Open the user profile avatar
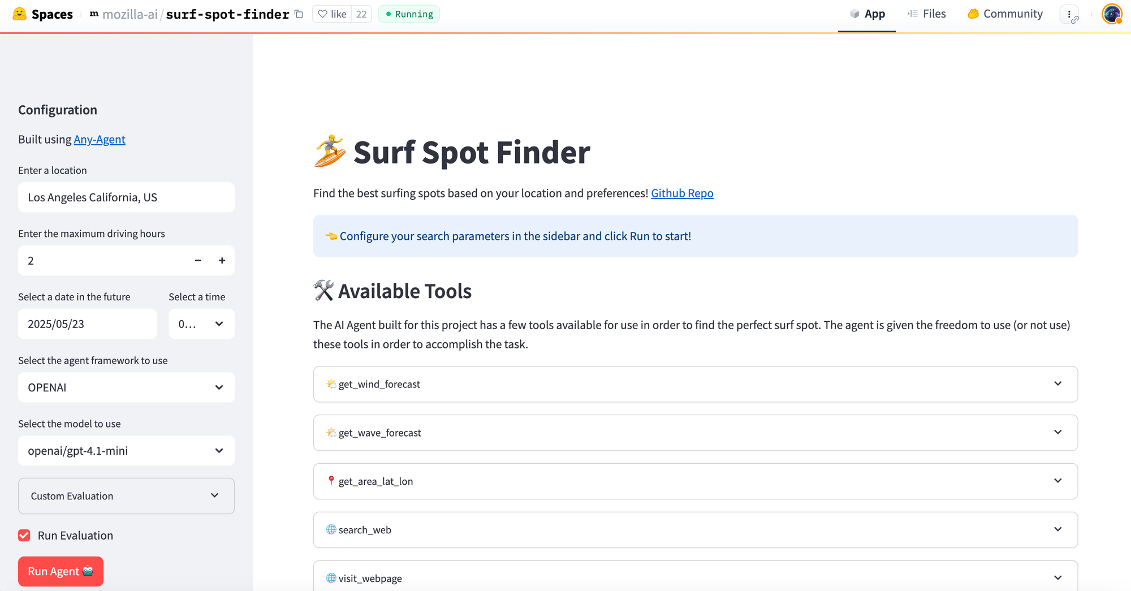Screen dimensions: 1131x591 [1112, 14]
